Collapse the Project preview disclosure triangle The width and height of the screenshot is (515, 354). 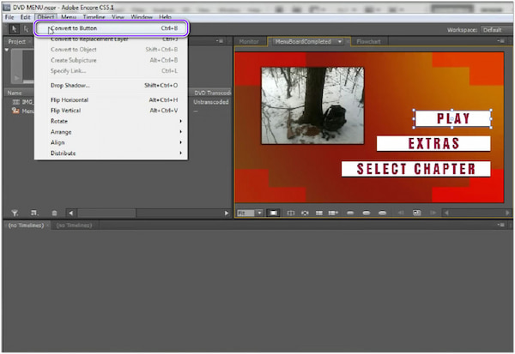(x=7, y=50)
